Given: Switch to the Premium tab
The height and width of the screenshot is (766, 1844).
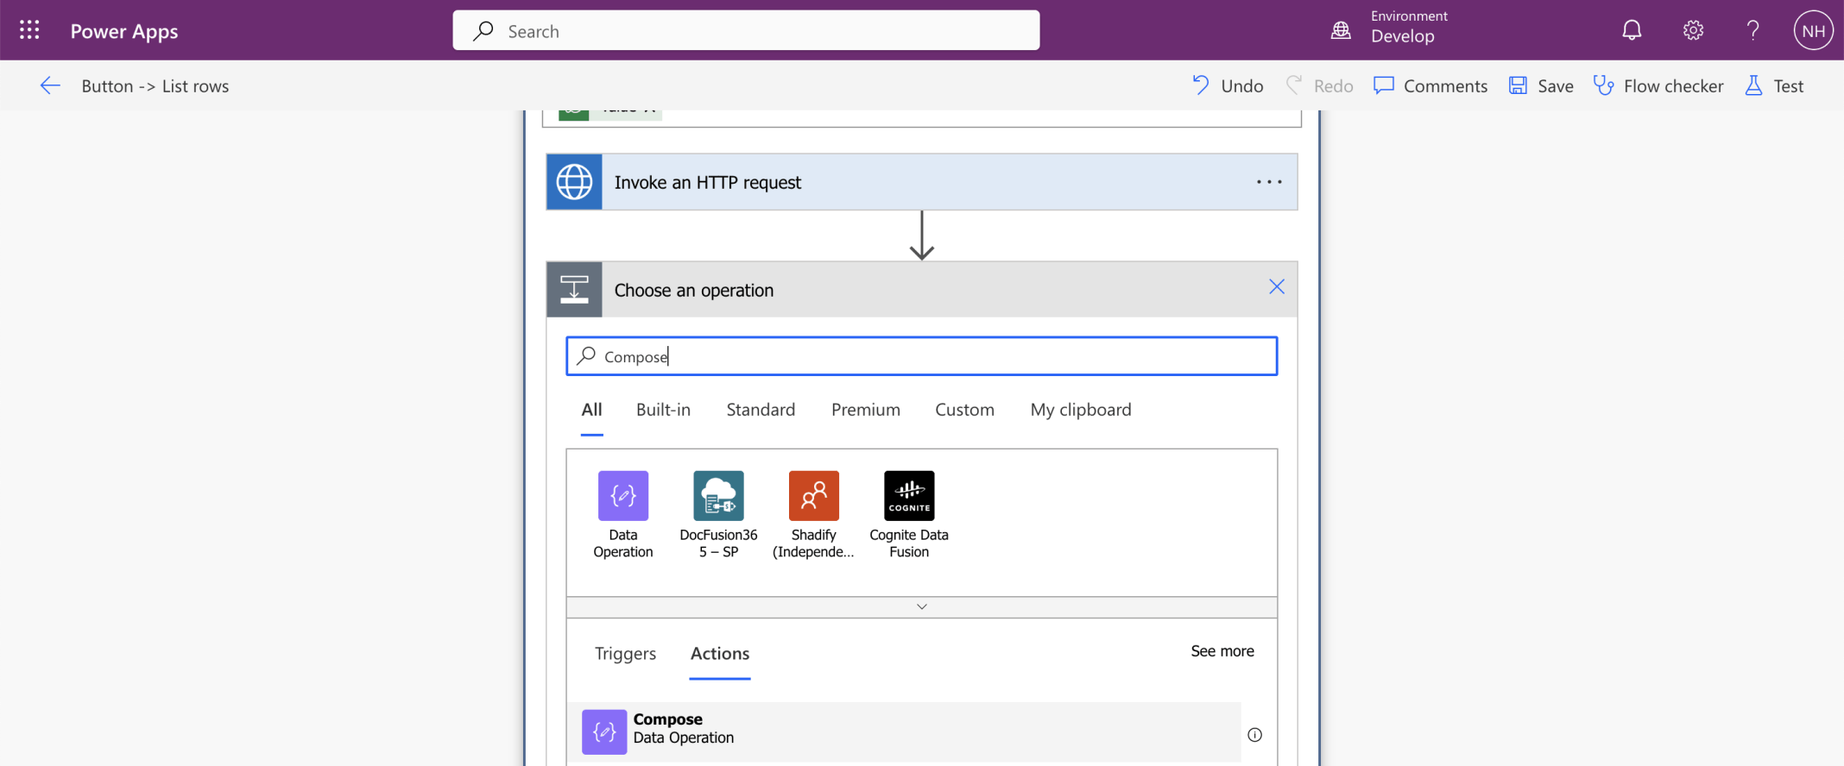Looking at the screenshot, I should tap(865, 410).
